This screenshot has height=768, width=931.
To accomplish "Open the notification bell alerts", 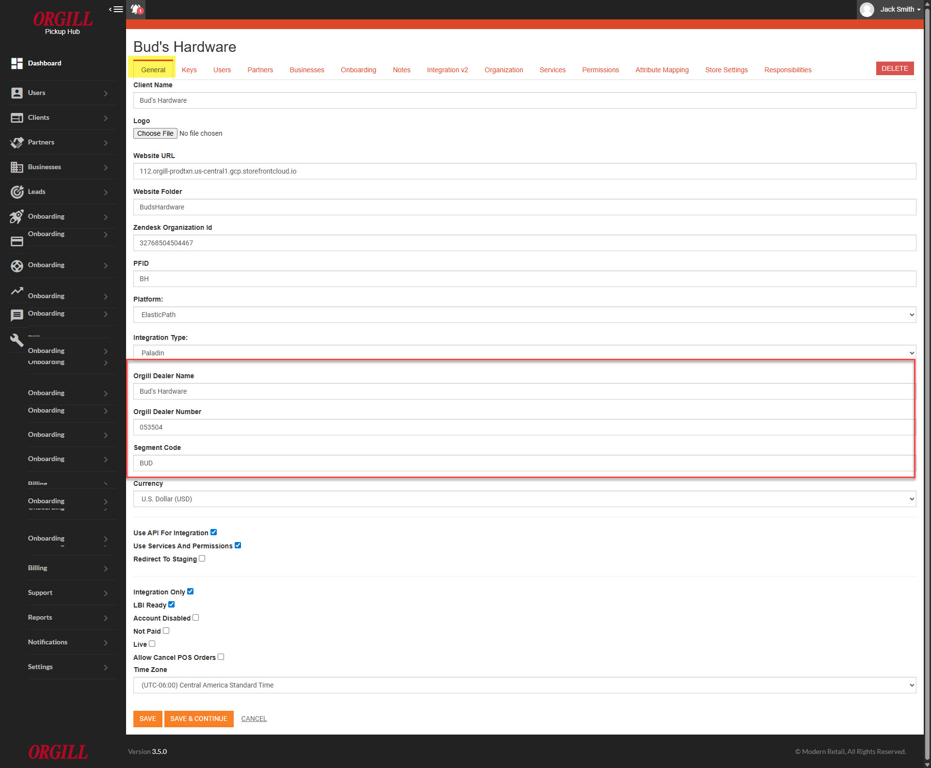I will point(137,9).
